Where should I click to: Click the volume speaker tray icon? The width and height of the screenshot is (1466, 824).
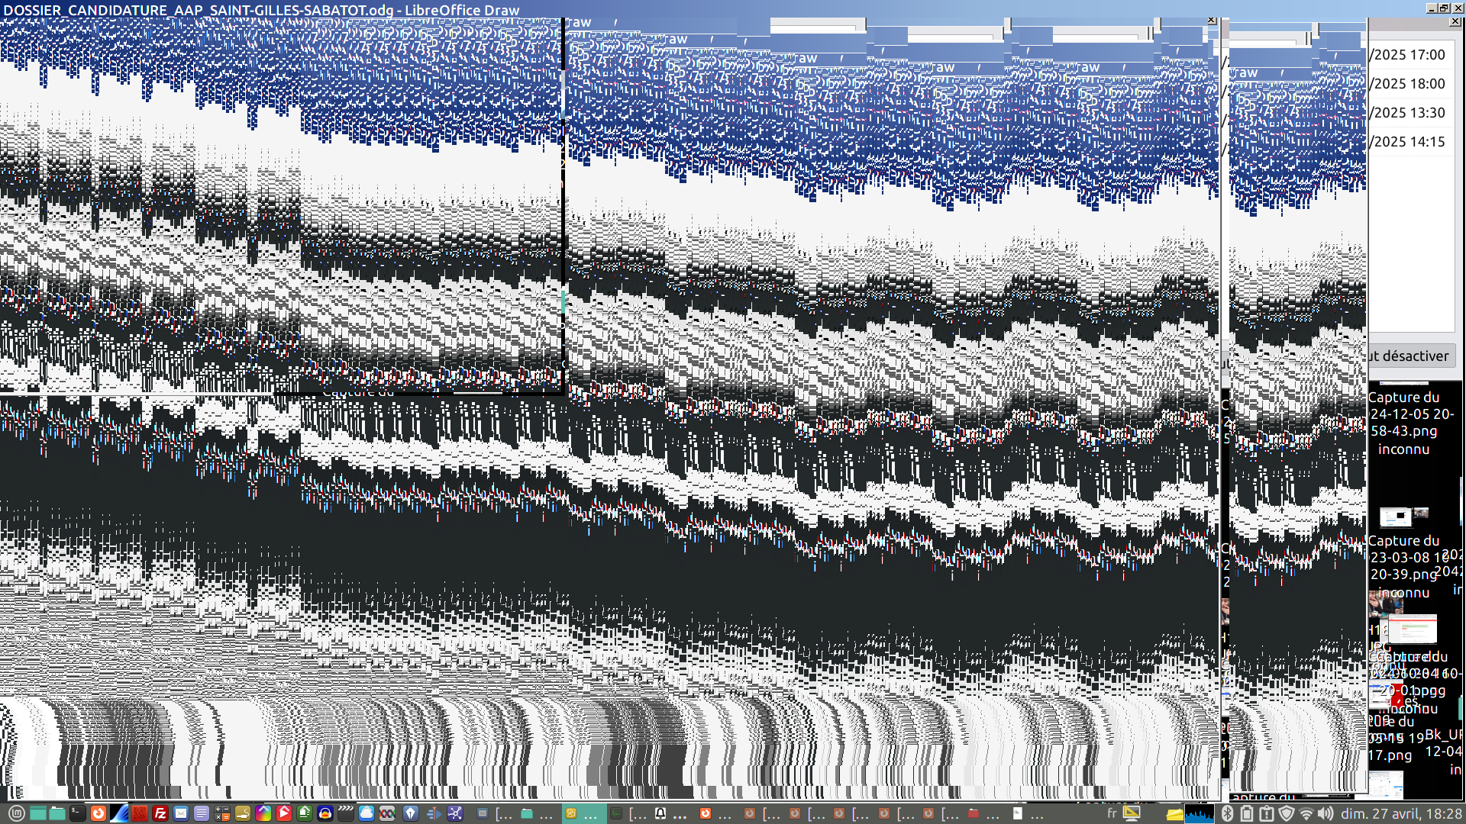coord(1326,813)
